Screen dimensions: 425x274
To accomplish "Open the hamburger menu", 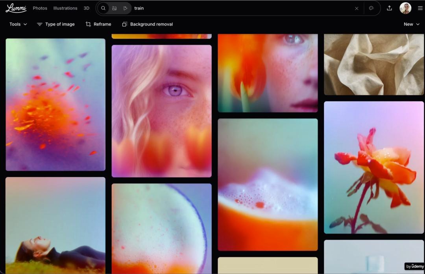I will coord(420,8).
